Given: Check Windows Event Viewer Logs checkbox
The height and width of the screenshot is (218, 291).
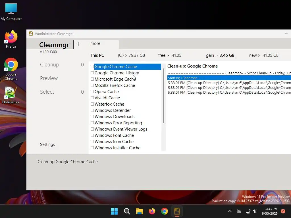Looking at the screenshot, I should click(92, 129).
